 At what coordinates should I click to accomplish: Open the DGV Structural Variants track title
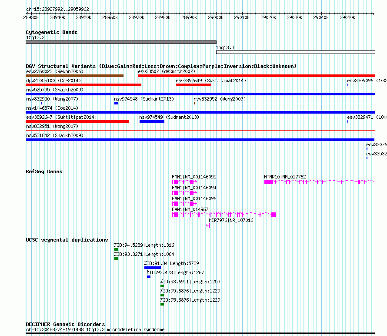tap(161, 66)
